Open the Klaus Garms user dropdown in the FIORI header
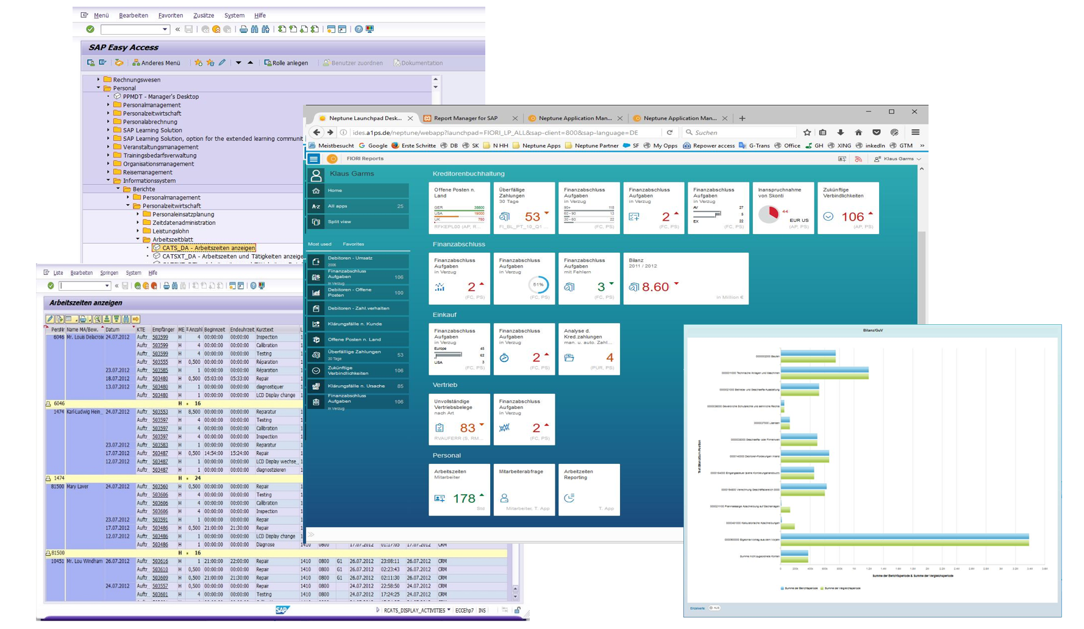 (897, 159)
